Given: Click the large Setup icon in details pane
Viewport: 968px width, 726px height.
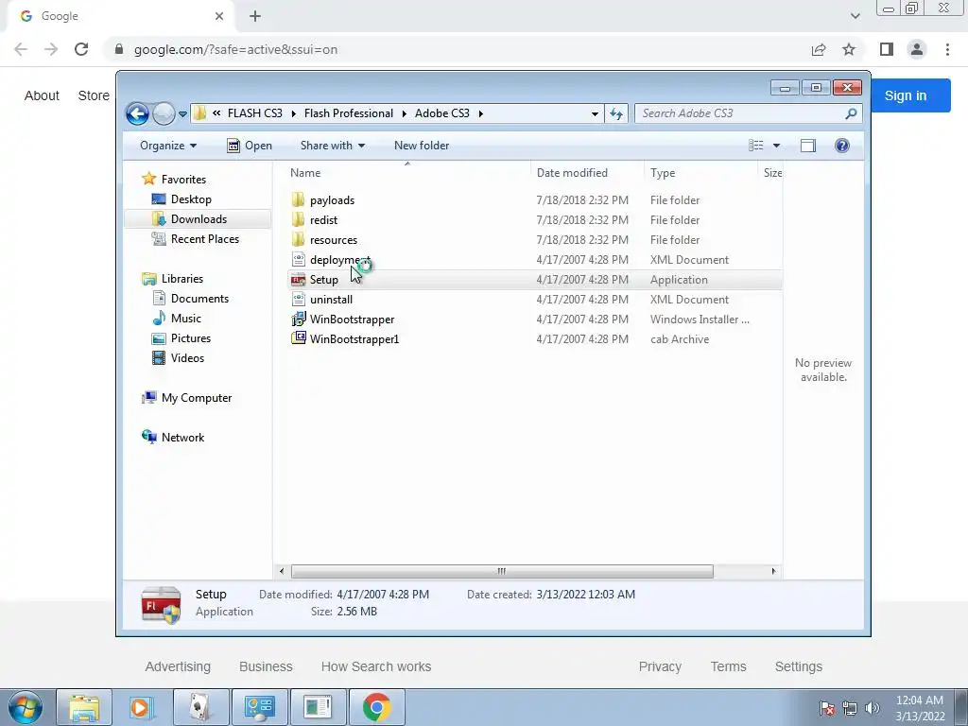Looking at the screenshot, I should (x=161, y=604).
